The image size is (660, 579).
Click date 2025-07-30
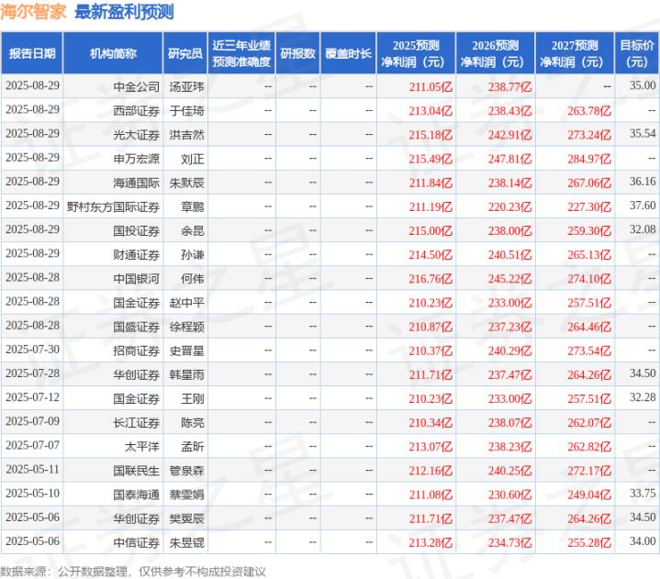coord(32,350)
